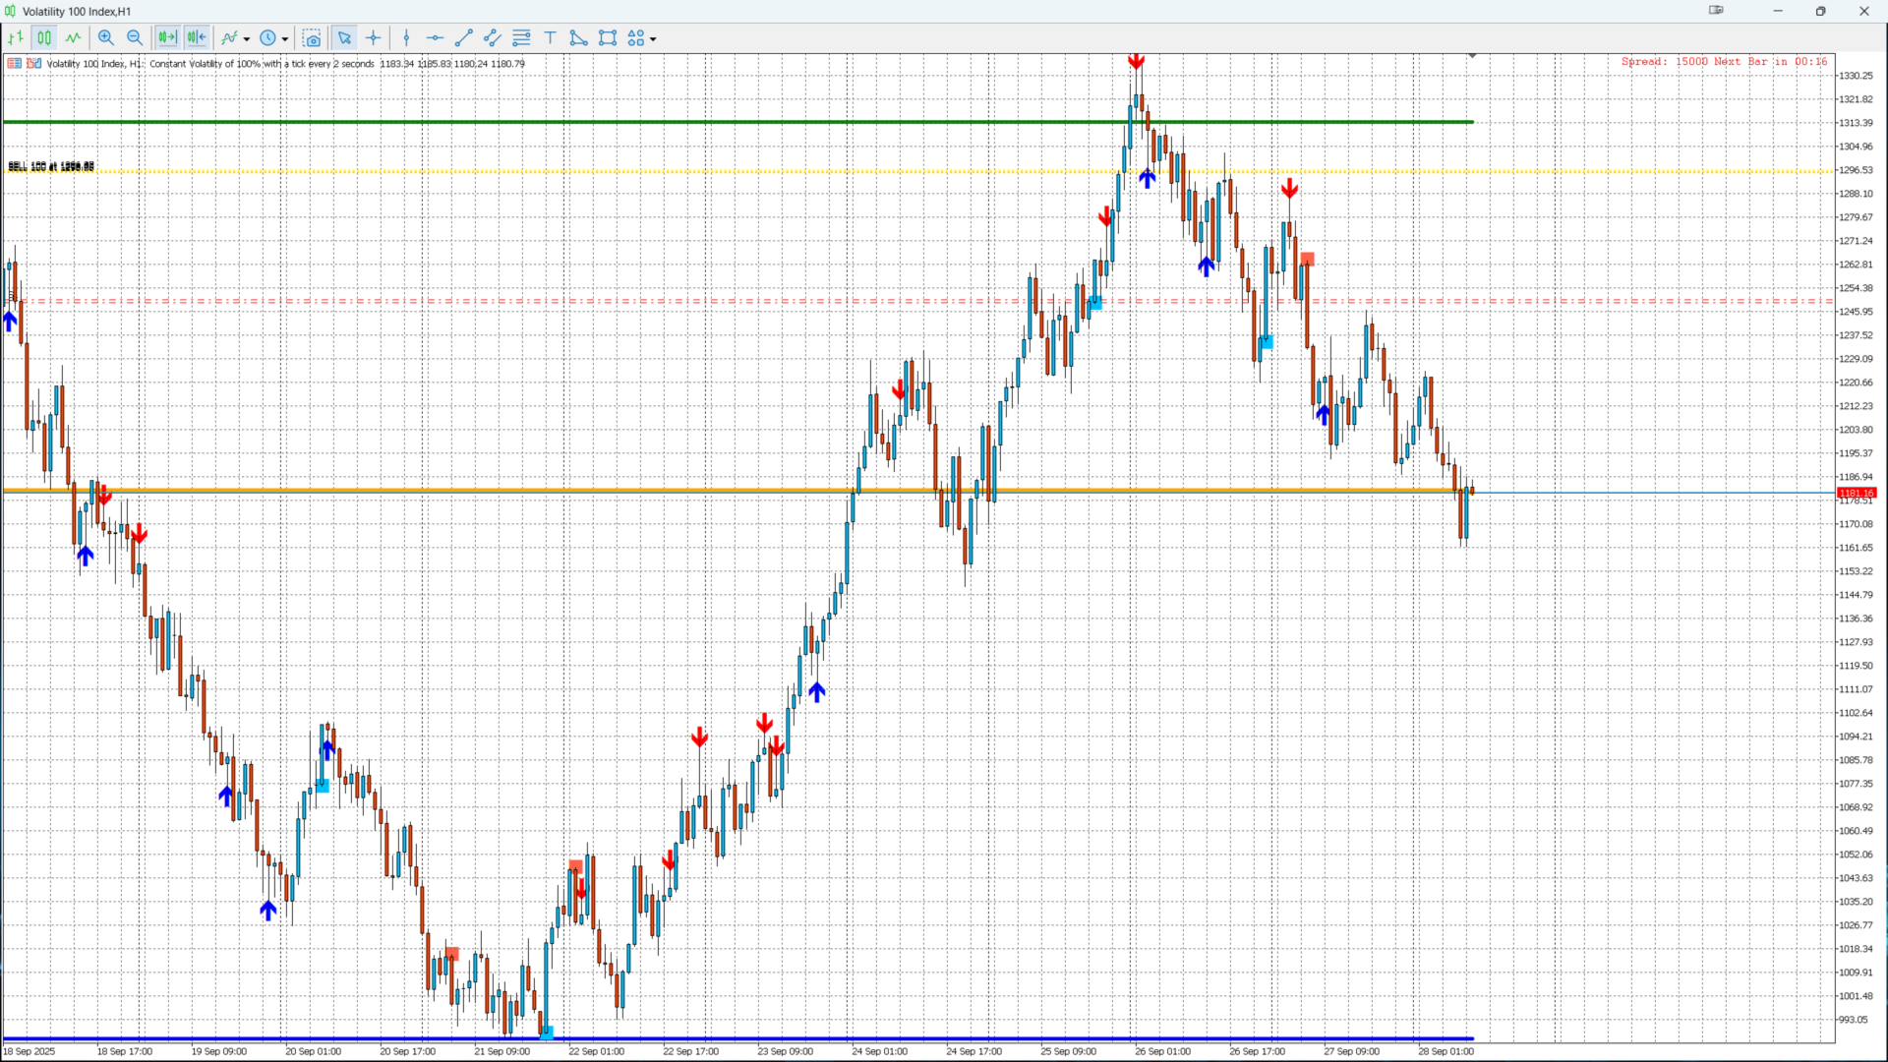
Task: Open the indicators list dropdown arrow
Action: click(247, 39)
